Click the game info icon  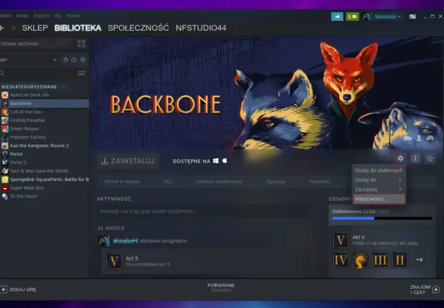pyautogui.click(x=416, y=158)
